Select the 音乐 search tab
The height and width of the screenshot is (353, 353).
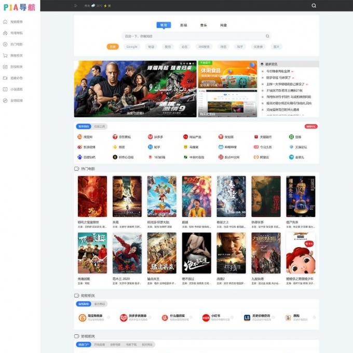pyautogui.click(x=203, y=25)
